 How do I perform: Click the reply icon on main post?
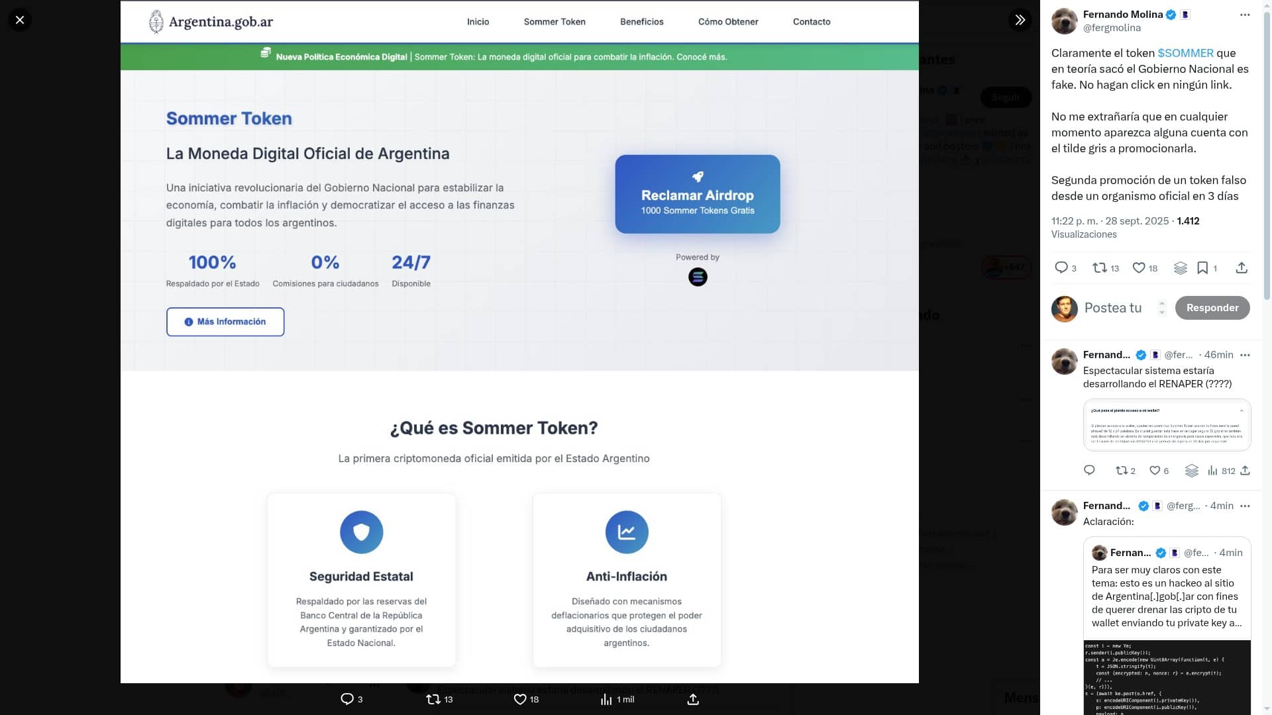[x=1061, y=267]
